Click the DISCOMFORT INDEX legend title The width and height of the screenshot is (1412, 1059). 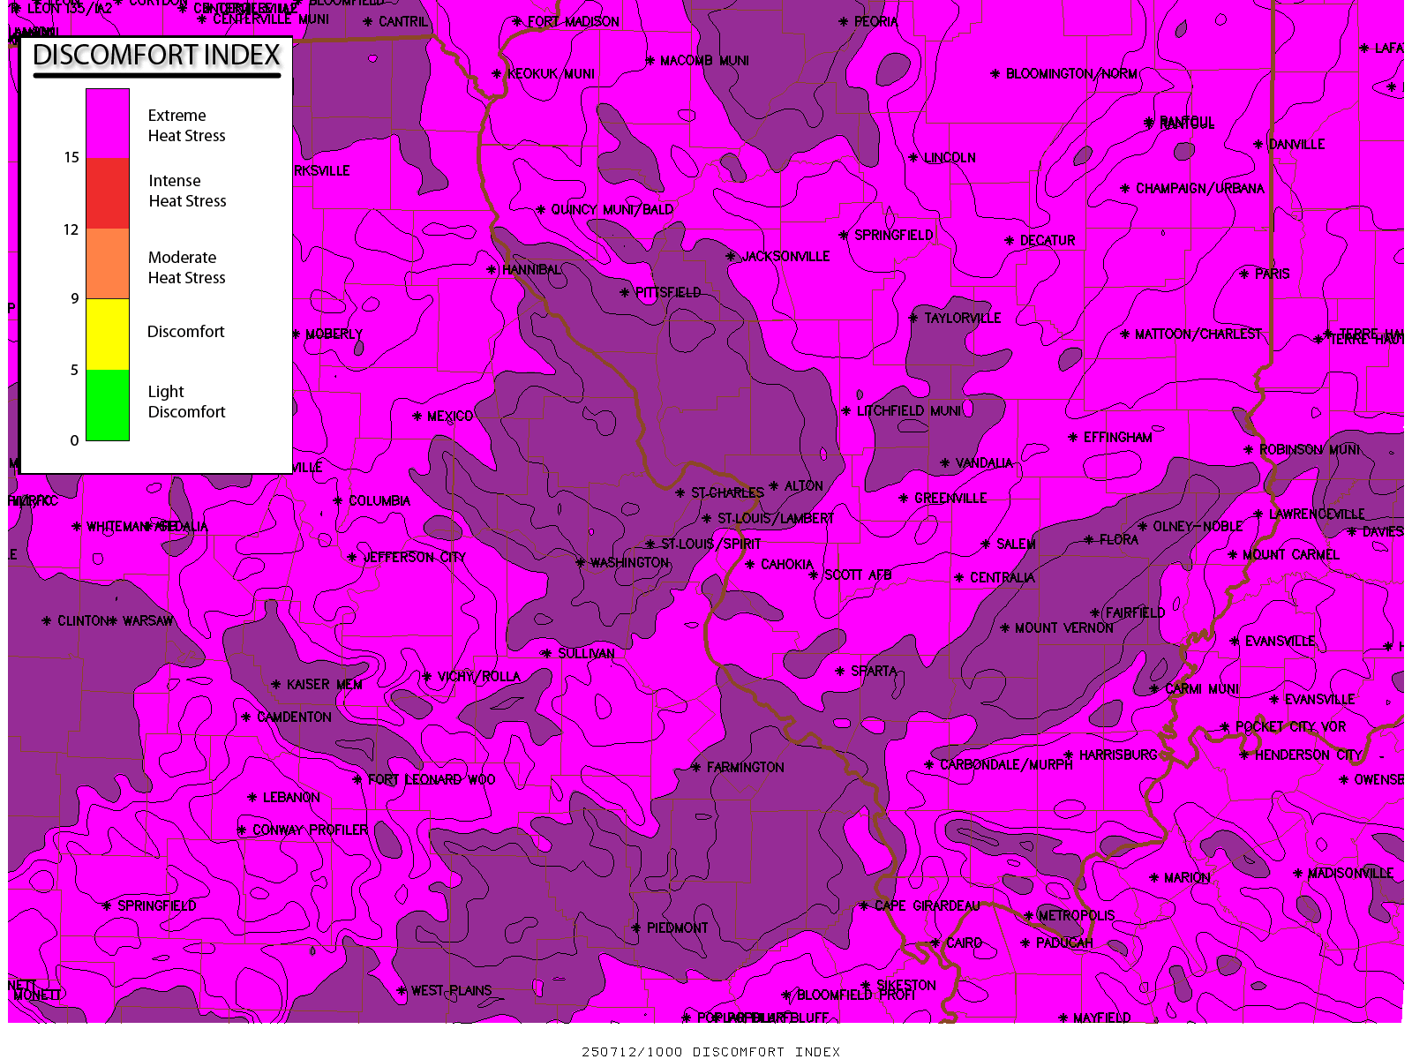pyautogui.click(x=156, y=56)
